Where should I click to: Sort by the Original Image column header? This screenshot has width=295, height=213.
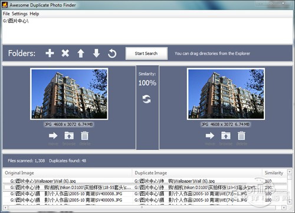click(68, 173)
